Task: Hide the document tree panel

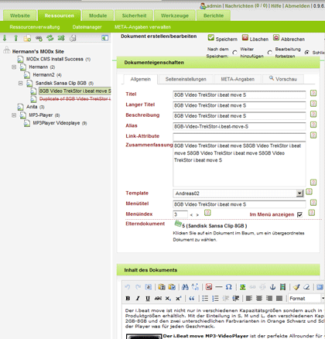Action: tap(104, 38)
